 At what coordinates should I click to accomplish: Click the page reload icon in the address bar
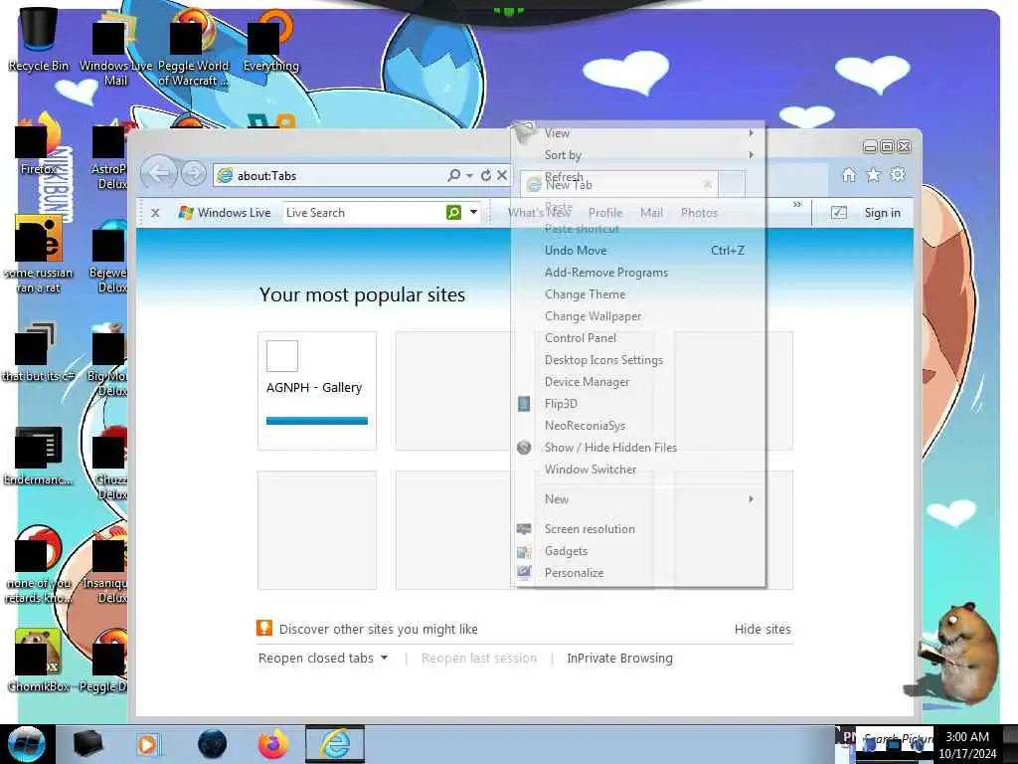point(485,175)
